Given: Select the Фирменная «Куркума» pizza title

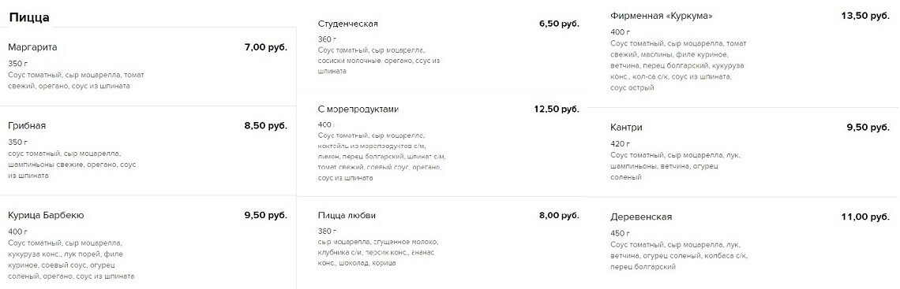Looking at the screenshot, I should 662,16.
